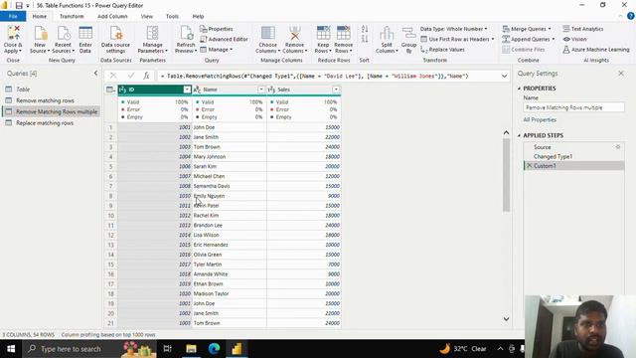This screenshot has width=636, height=358.
Task: Open the Merge Queries dropdown
Action: coord(527,29)
